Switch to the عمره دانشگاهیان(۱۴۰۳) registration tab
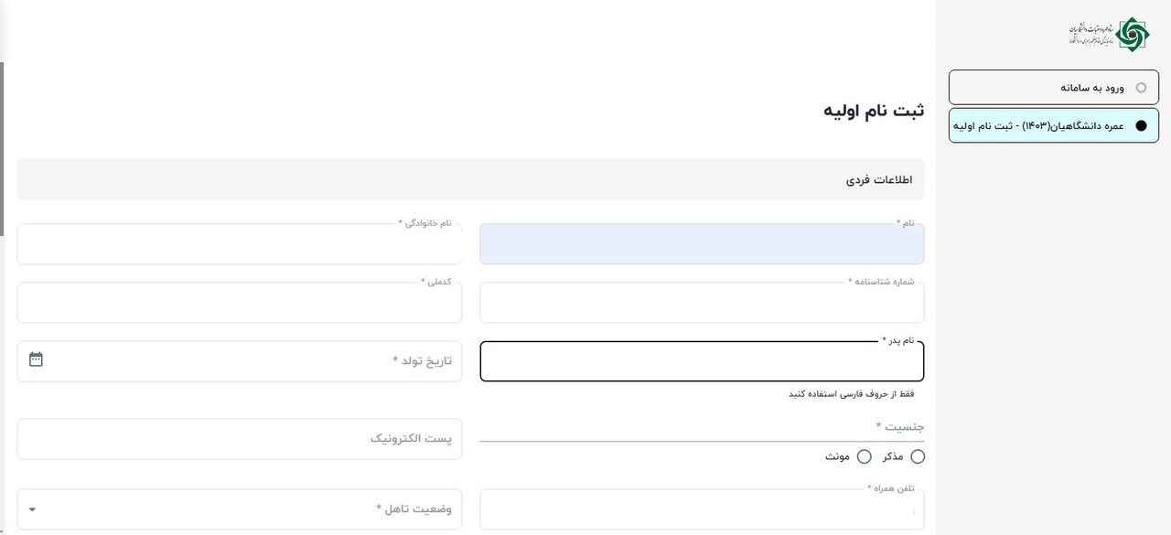 pos(1053,124)
